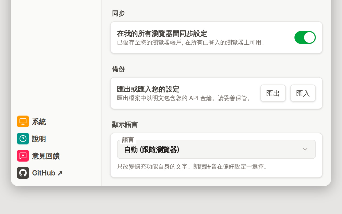The height and width of the screenshot is (214, 342).
Task: Click the 匯出或匯入您的設定 title
Action: tap(148, 89)
